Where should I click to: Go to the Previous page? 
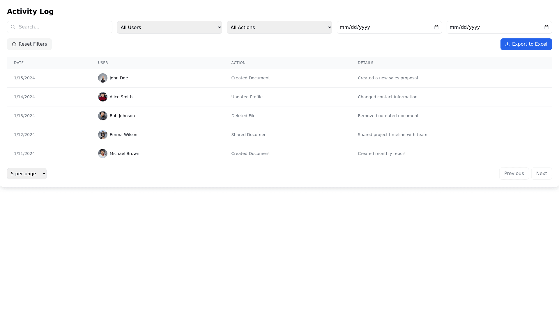(514, 174)
